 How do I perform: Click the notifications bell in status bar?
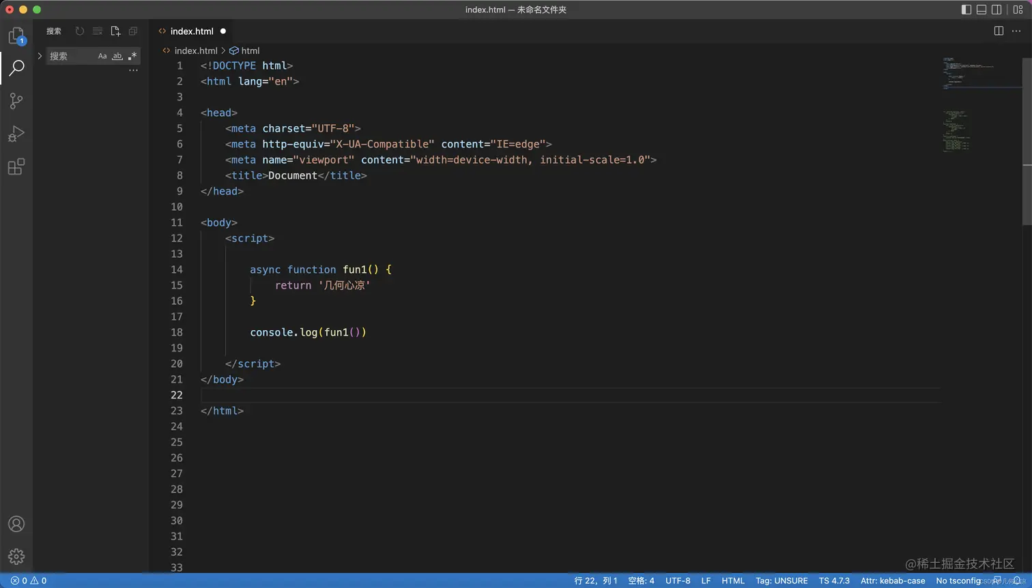click(1017, 580)
